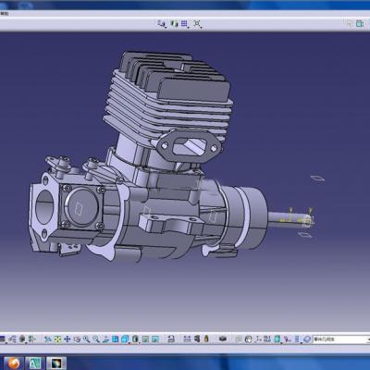Open the blue grid icon in the top toolbar
The height and width of the screenshot is (370, 370).
185,24
